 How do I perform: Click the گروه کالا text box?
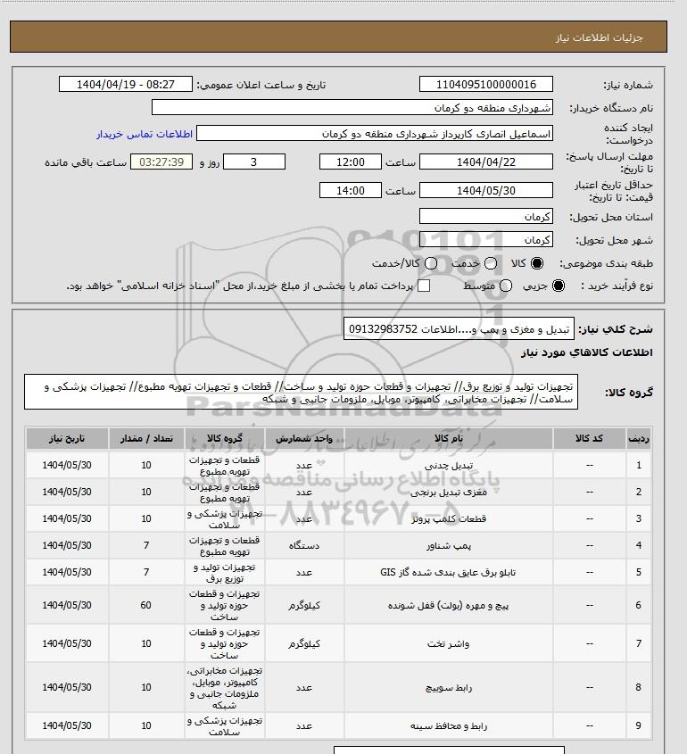coord(301,393)
